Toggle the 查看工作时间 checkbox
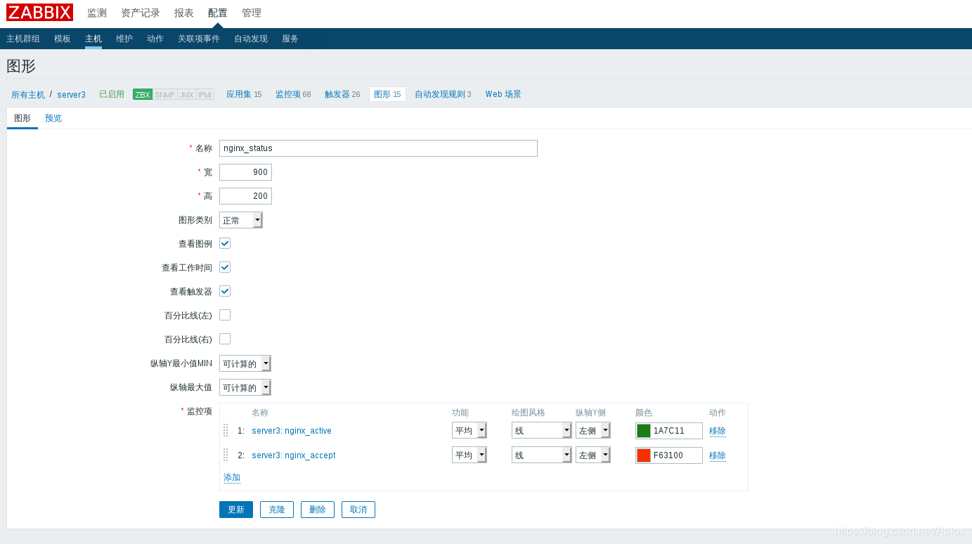972x544 pixels. point(225,267)
